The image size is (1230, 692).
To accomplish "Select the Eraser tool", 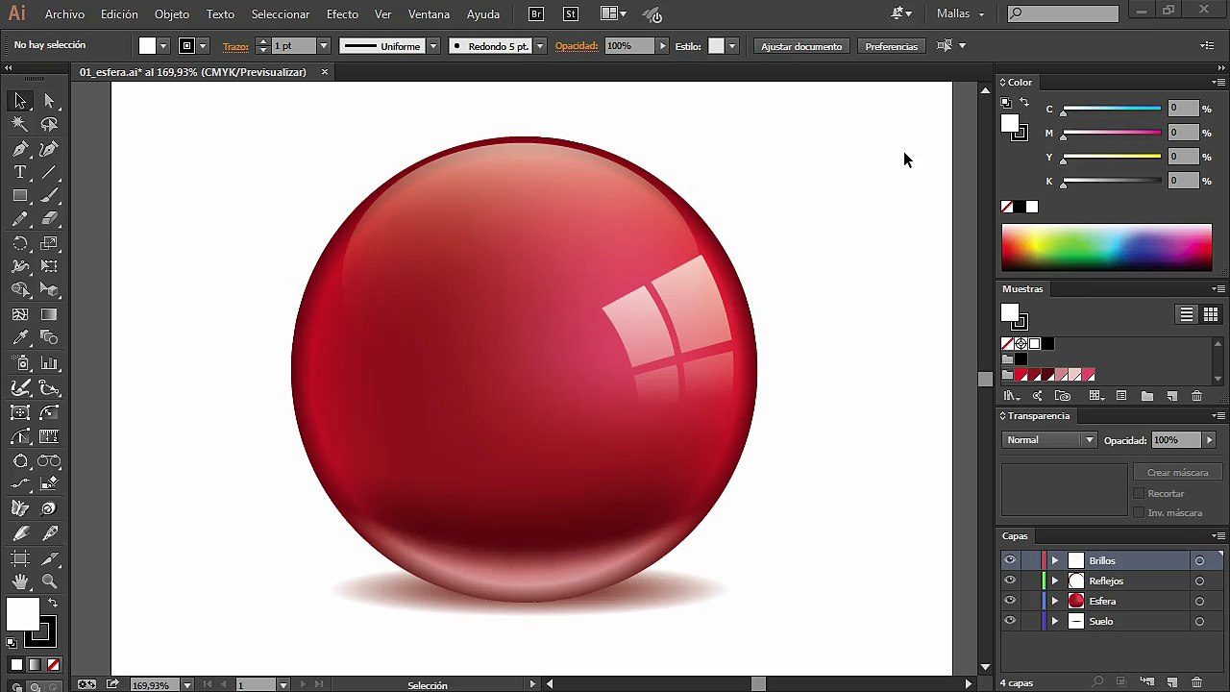I will pyautogui.click(x=50, y=219).
